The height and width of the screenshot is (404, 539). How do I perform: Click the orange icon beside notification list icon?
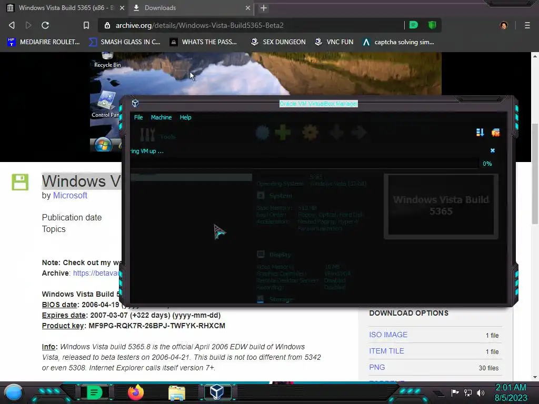click(x=495, y=133)
